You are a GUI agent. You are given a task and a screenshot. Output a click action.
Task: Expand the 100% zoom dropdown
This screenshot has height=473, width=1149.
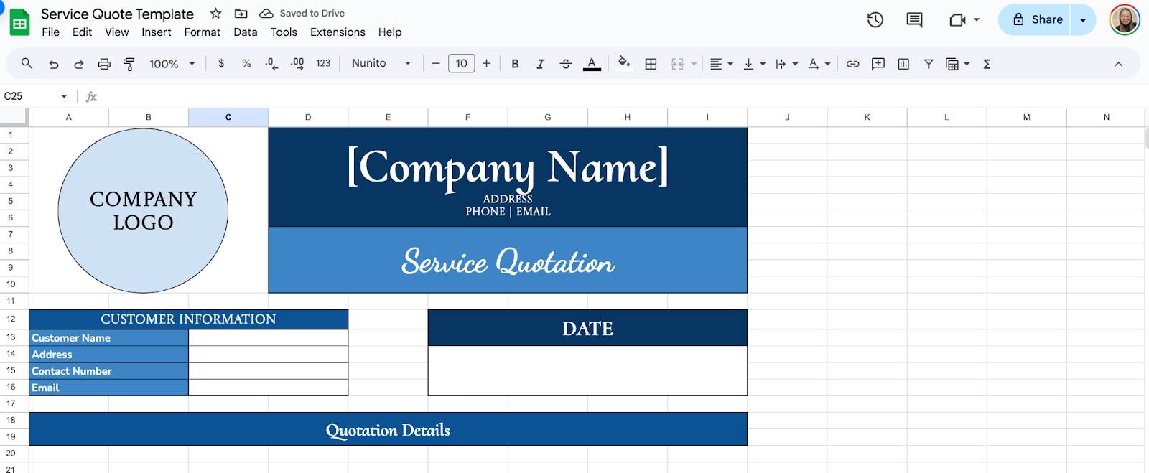(x=172, y=64)
